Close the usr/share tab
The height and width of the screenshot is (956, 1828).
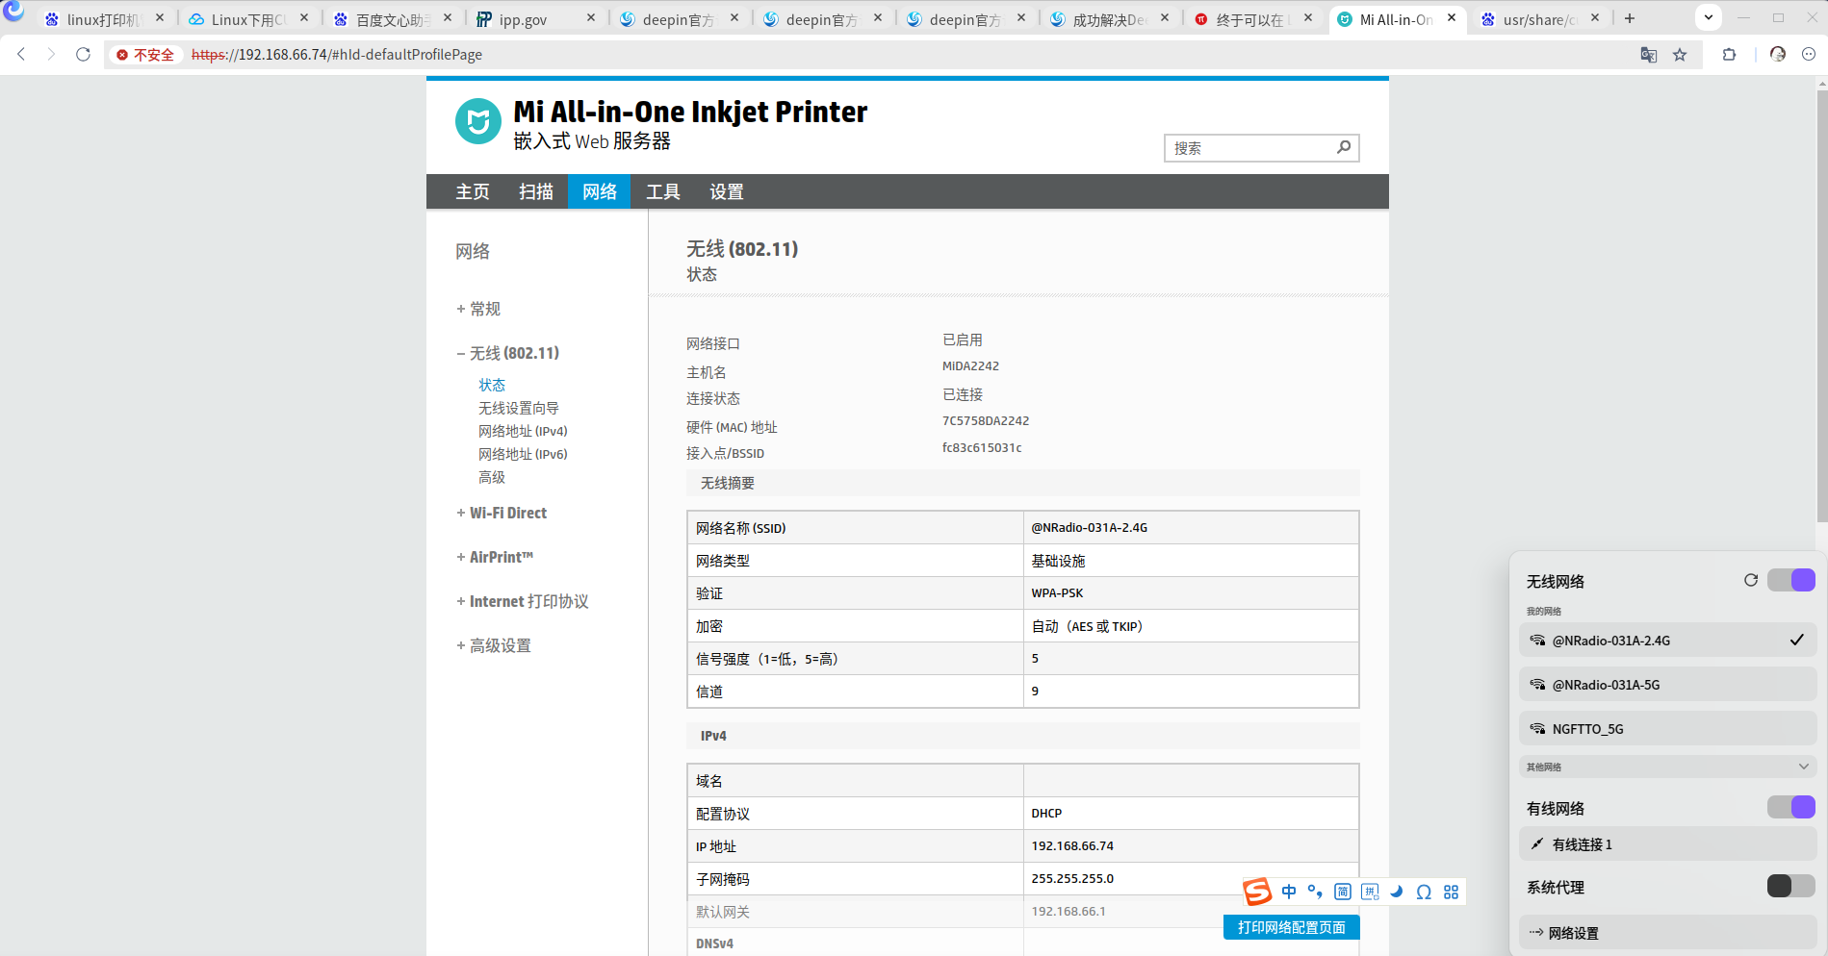(x=1595, y=18)
